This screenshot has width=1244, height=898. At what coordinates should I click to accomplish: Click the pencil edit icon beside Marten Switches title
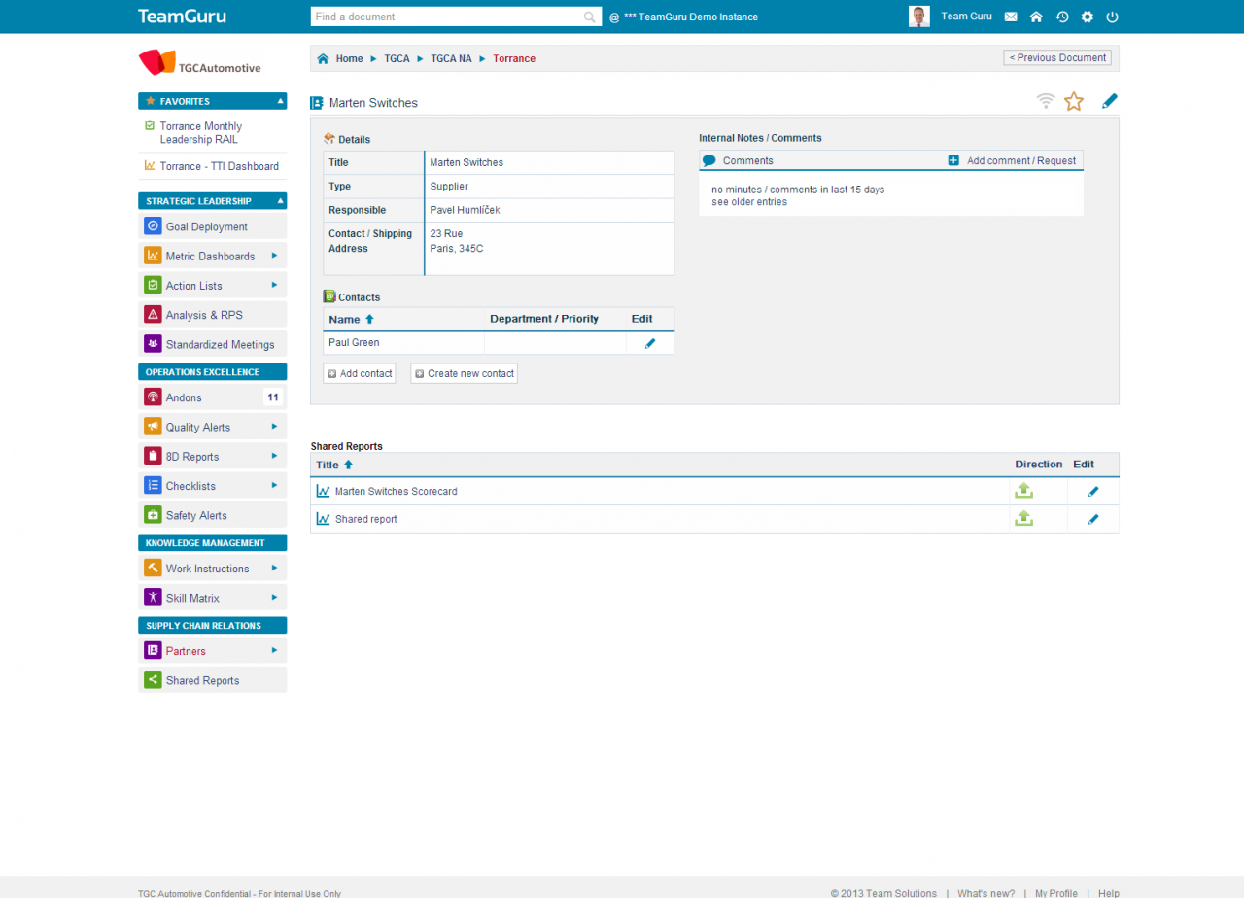click(1109, 101)
